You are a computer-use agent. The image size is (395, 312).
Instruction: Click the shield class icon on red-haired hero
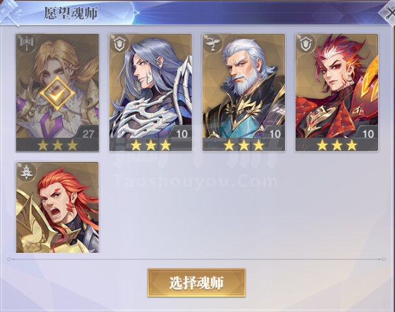(x=306, y=44)
